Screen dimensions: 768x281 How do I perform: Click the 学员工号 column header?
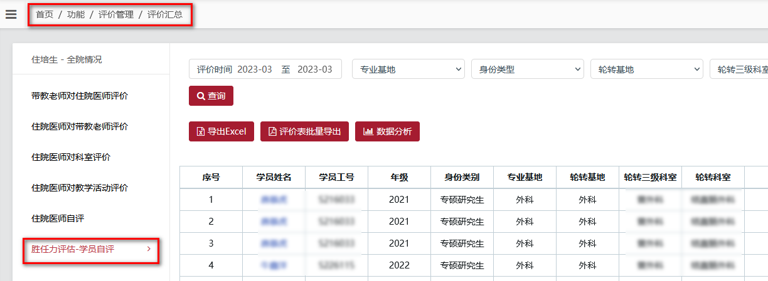pyautogui.click(x=336, y=177)
